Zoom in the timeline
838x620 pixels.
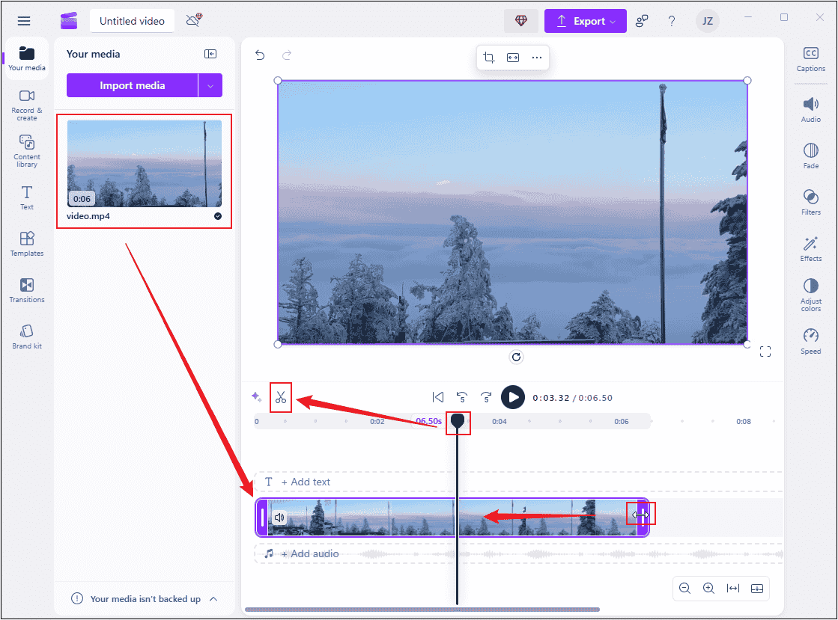(708, 589)
